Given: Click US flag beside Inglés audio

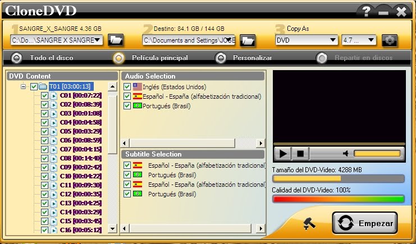Looking at the screenshot, I should 138,86.
